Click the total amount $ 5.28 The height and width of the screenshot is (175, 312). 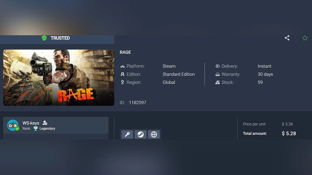289,134
